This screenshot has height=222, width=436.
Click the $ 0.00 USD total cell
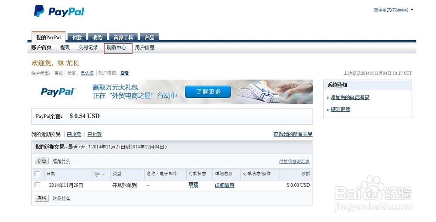point(298,185)
